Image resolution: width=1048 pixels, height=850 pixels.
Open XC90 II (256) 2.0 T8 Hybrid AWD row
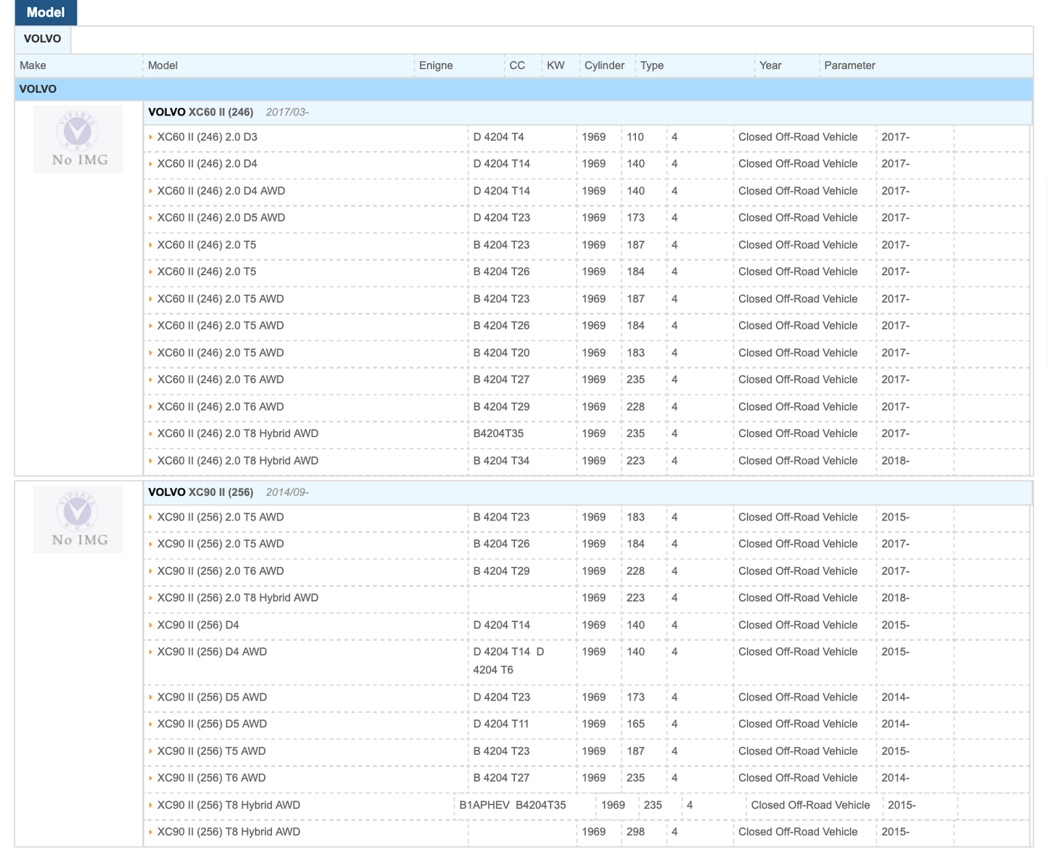pos(587,598)
